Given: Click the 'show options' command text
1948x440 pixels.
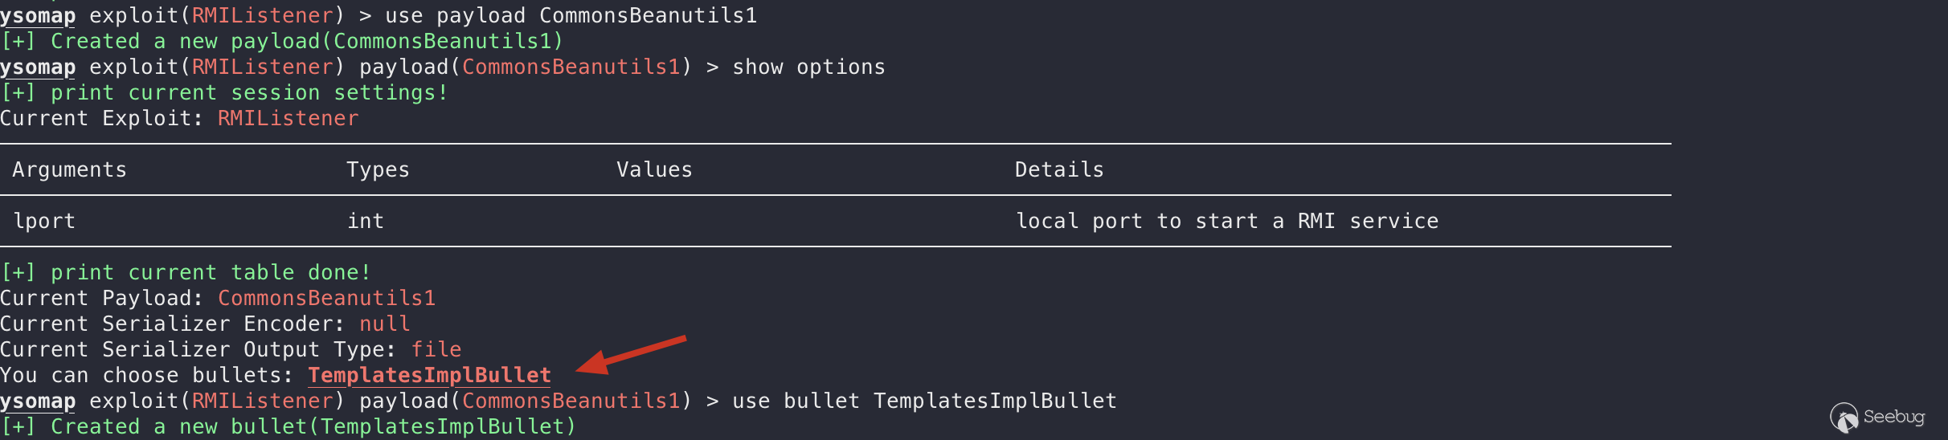Looking at the screenshot, I should (x=808, y=67).
